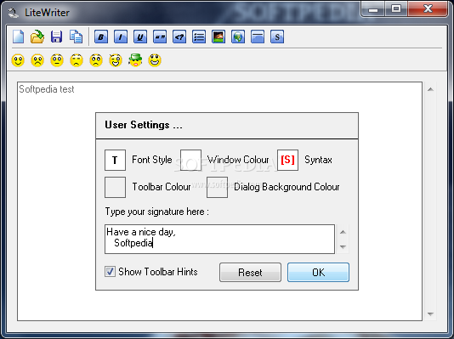Click the "Font Style" label

pos(152,160)
